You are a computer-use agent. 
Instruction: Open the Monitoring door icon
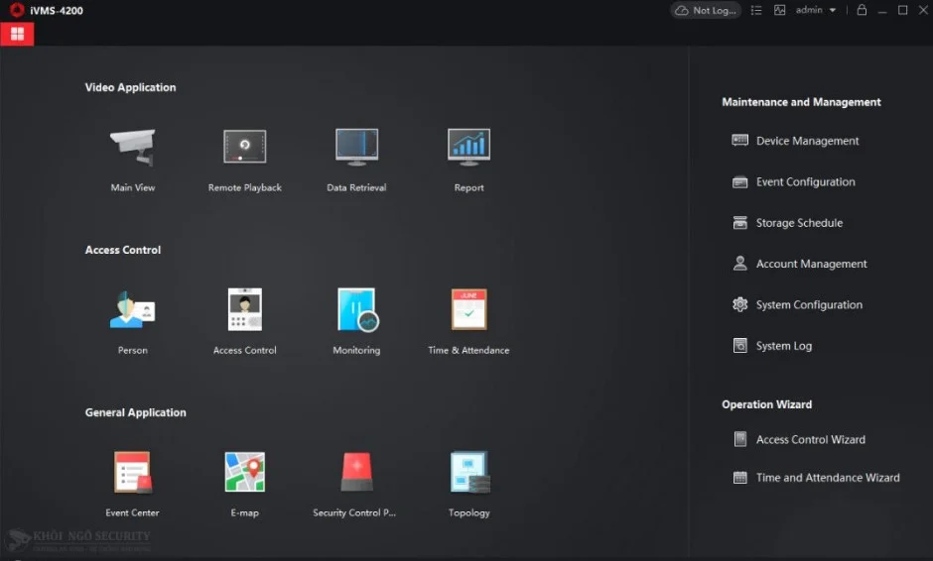[x=357, y=309]
